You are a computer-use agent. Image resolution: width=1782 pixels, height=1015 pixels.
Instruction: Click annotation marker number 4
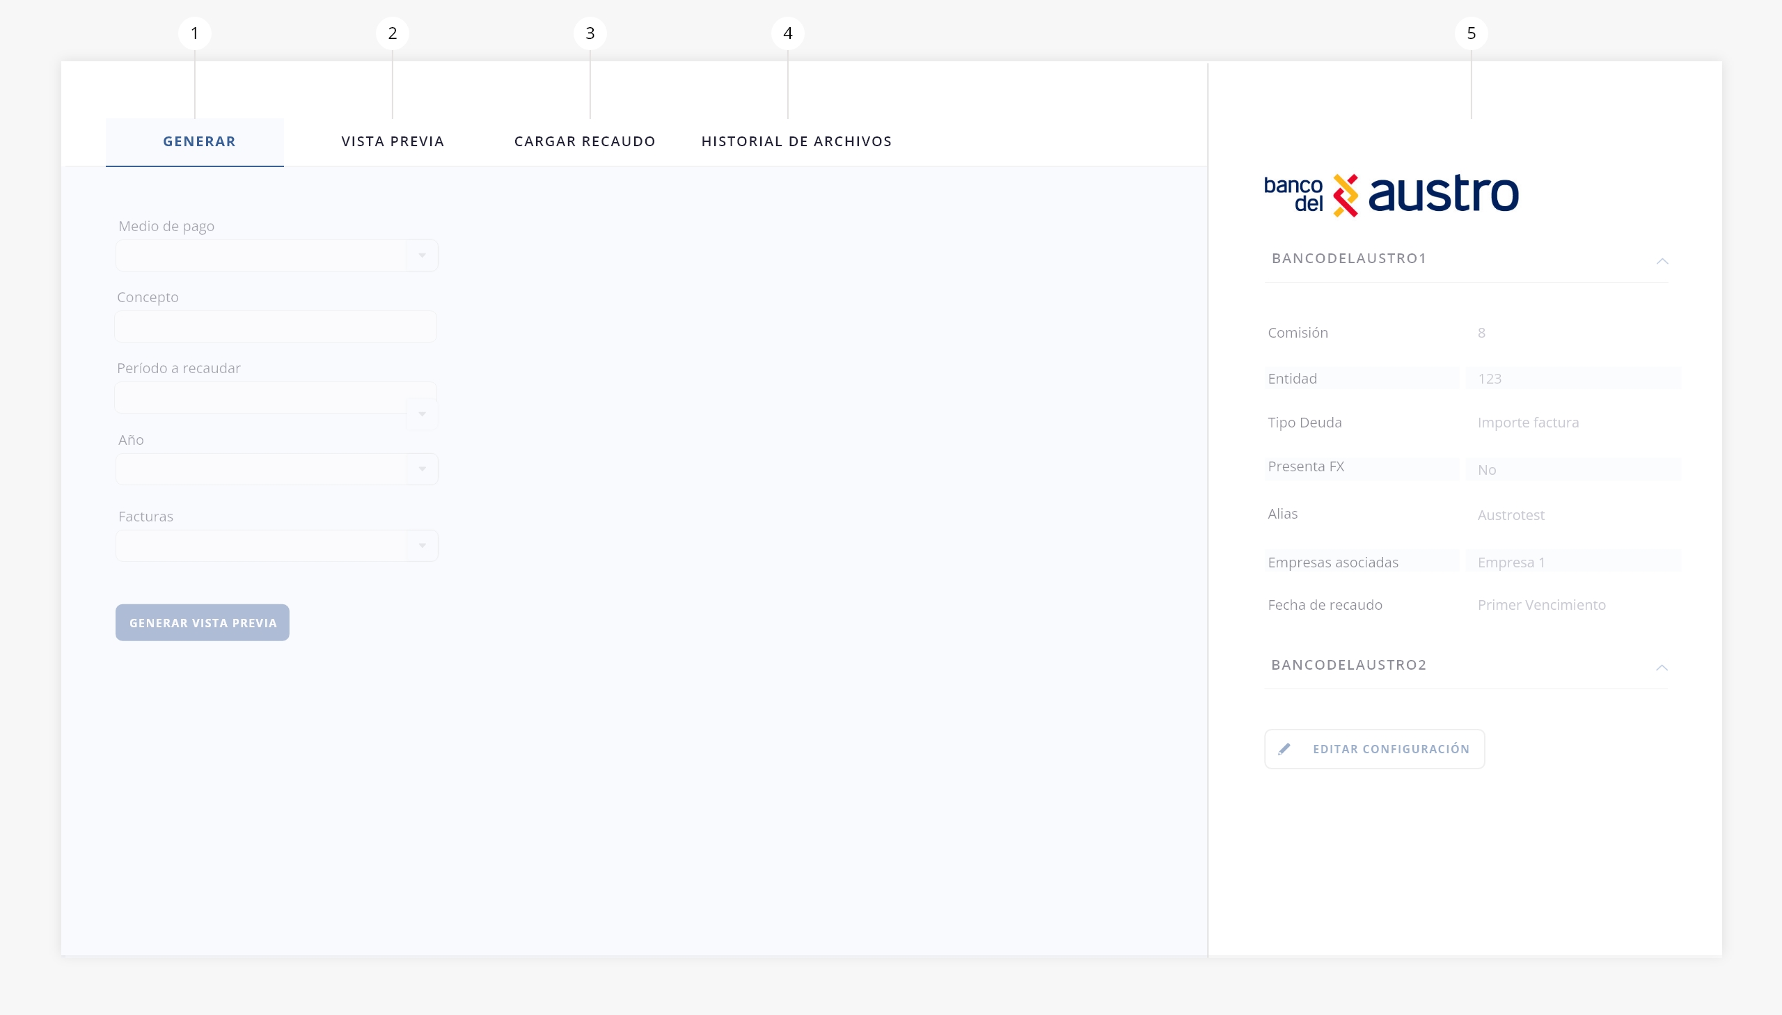click(787, 33)
